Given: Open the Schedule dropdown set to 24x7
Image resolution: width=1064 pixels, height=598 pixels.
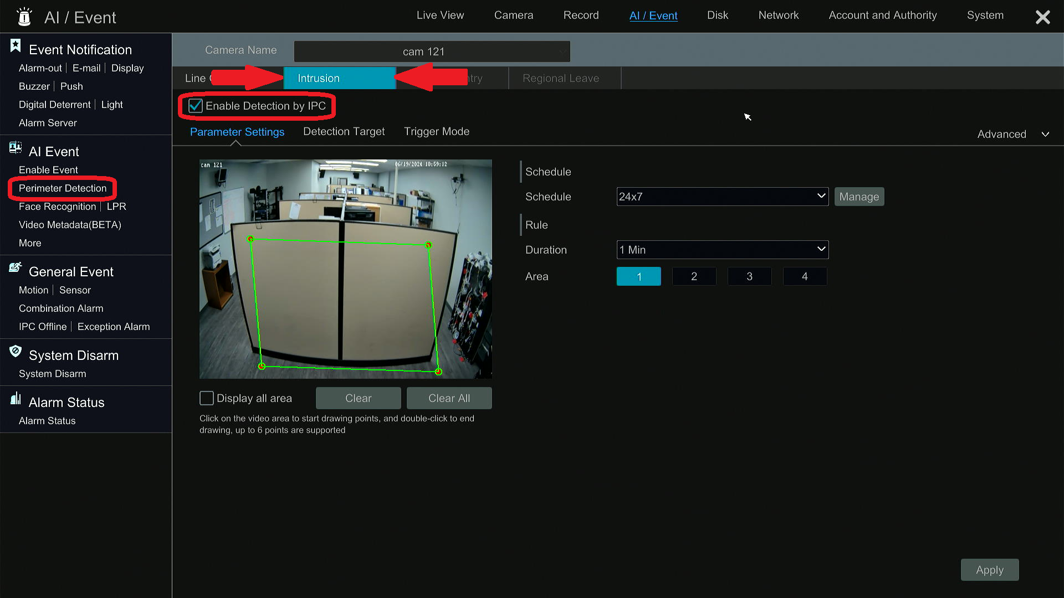Looking at the screenshot, I should coord(722,196).
